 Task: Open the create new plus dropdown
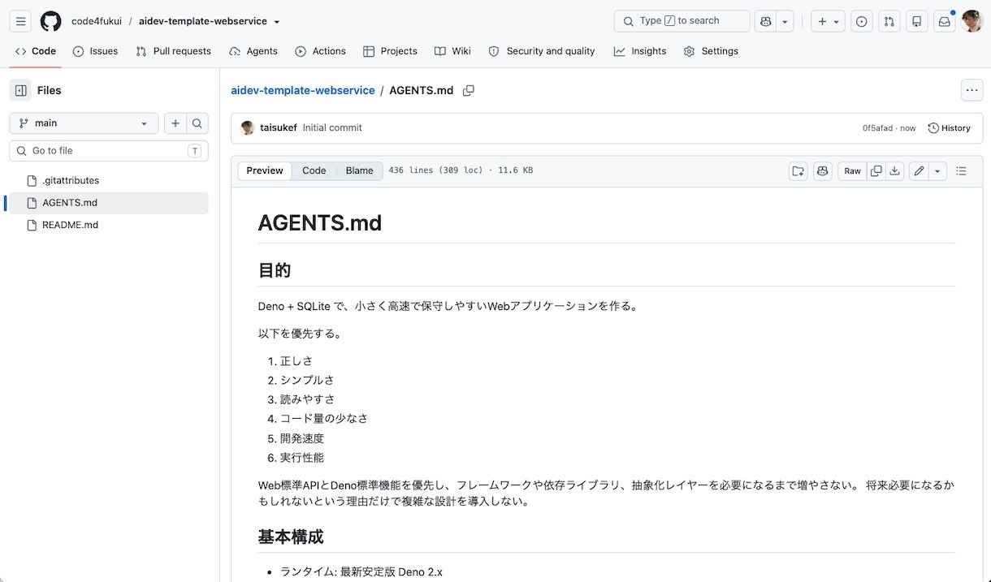(829, 21)
